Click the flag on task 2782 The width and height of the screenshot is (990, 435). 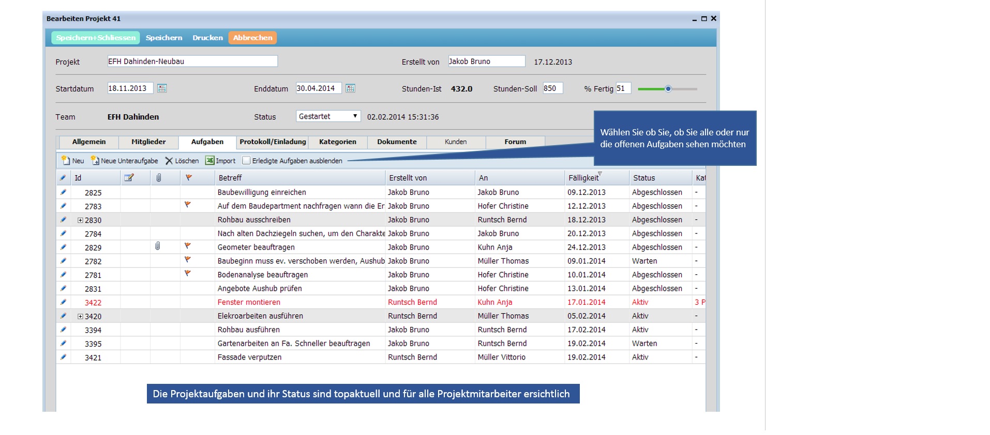pyautogui.click(x=188, y=260)
